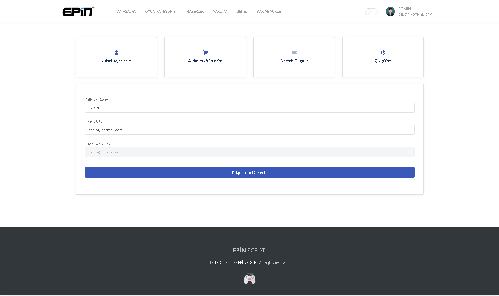The image size is (499, 296).
Task: Click the admin avatar picture
Action: coord(390,12)
